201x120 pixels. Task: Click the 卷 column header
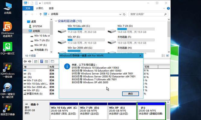(x=36, y=67)
